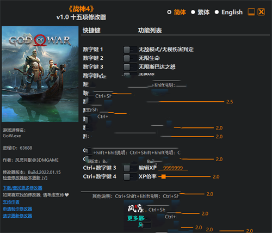Screen dimensions: 272x233
Task: Click the 快捷键 column header
Action: (91, 30)
